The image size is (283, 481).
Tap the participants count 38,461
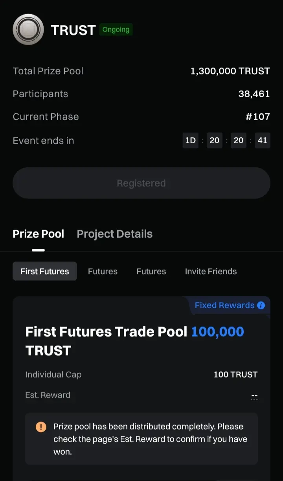[x=254, y=94]
